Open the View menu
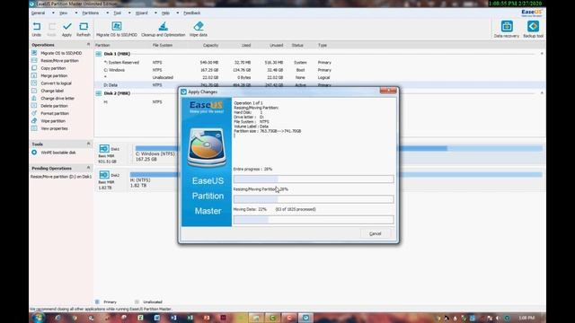This screenshot has width=575, height=323. click(x=64, y=13)
